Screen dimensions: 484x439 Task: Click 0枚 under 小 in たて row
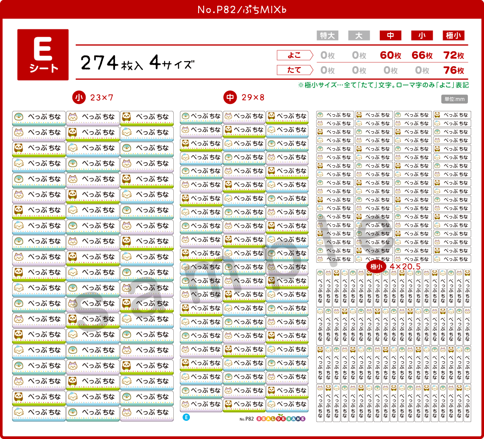[422, 70]
